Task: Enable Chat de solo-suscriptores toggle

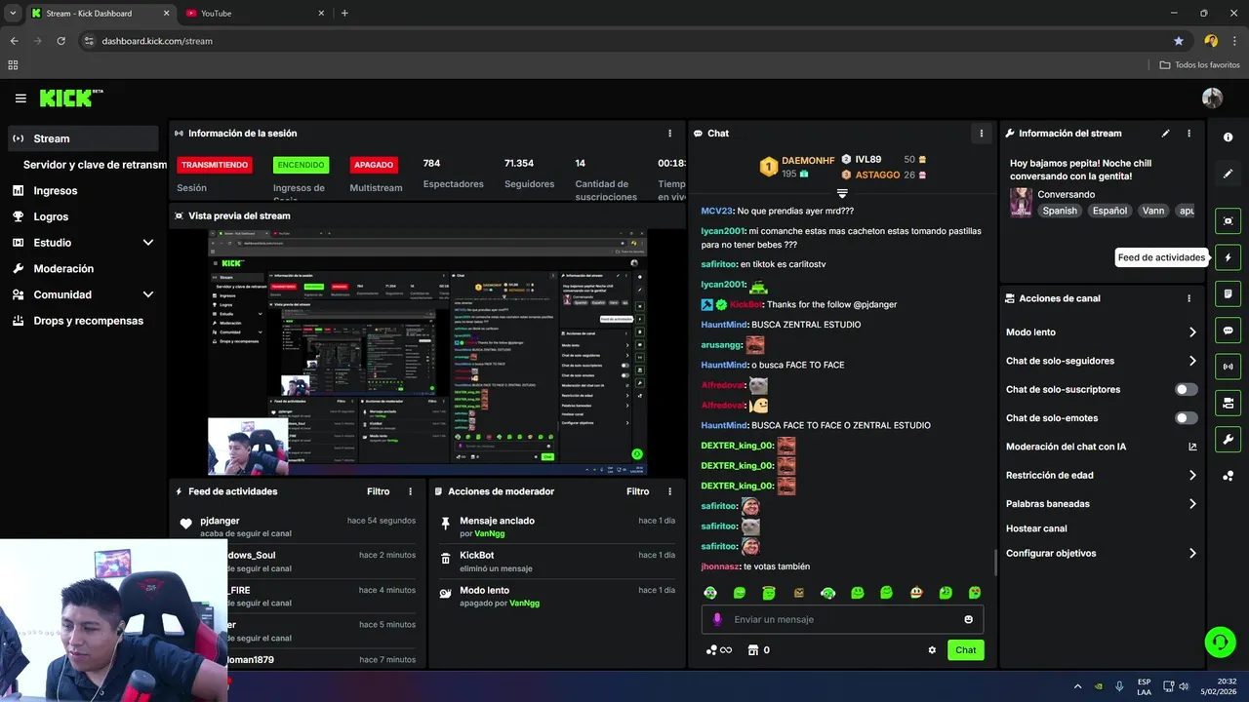Action: [1186, 389]
